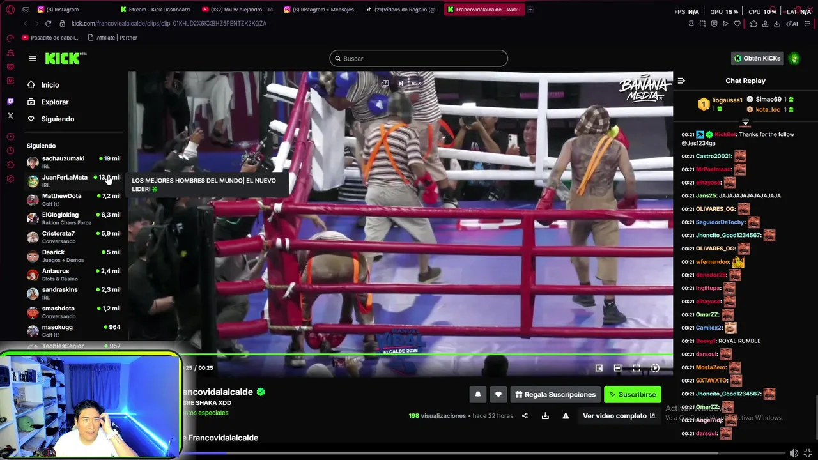818x460 pixels.
Task: Share the clip with share icon
Action: coord(525,416)
